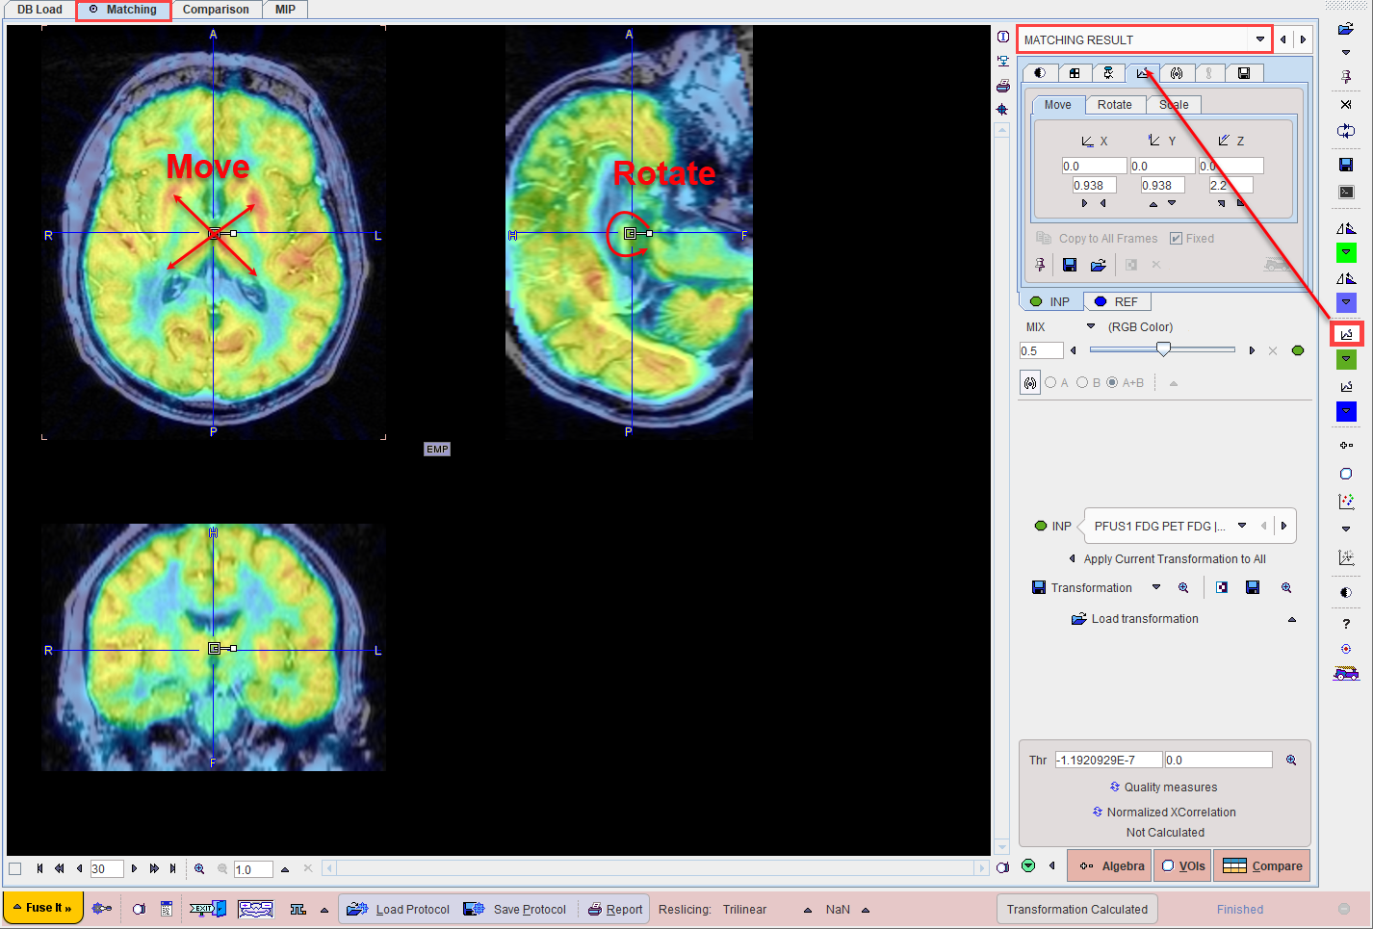Viewport: 1373px width, 929px height.
Task: Save the manual reslicing parameters (disk icon)
Action: 1070,265
